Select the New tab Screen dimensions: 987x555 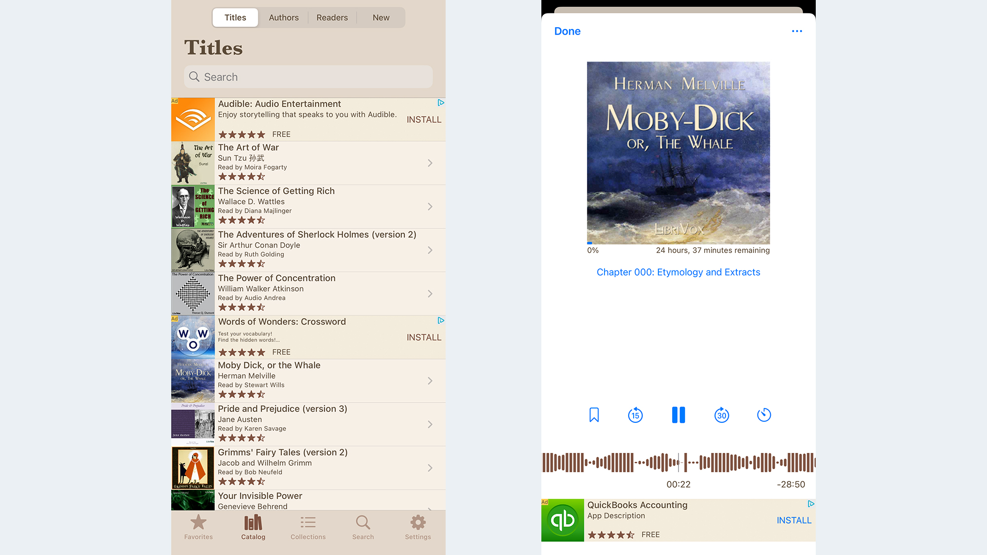(381, 18)
